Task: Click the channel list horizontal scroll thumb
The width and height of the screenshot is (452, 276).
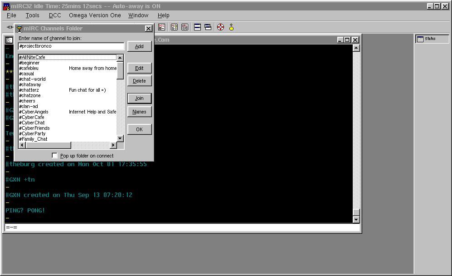Action: 48,145
